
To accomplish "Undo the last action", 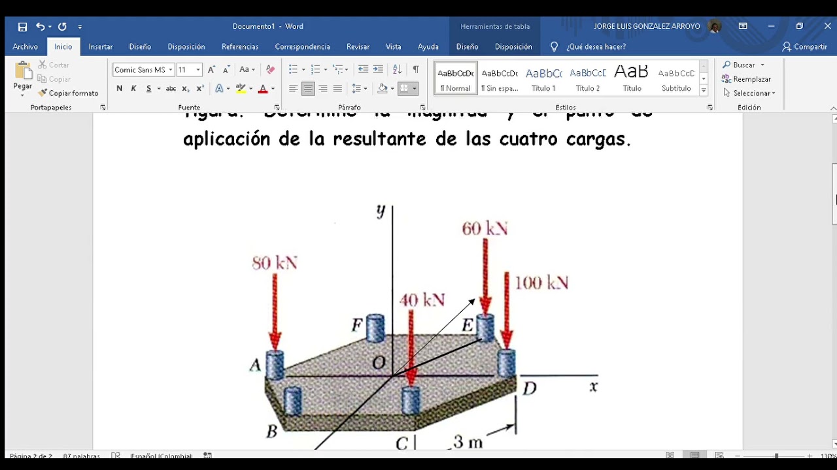I will (x=41, y=27).
